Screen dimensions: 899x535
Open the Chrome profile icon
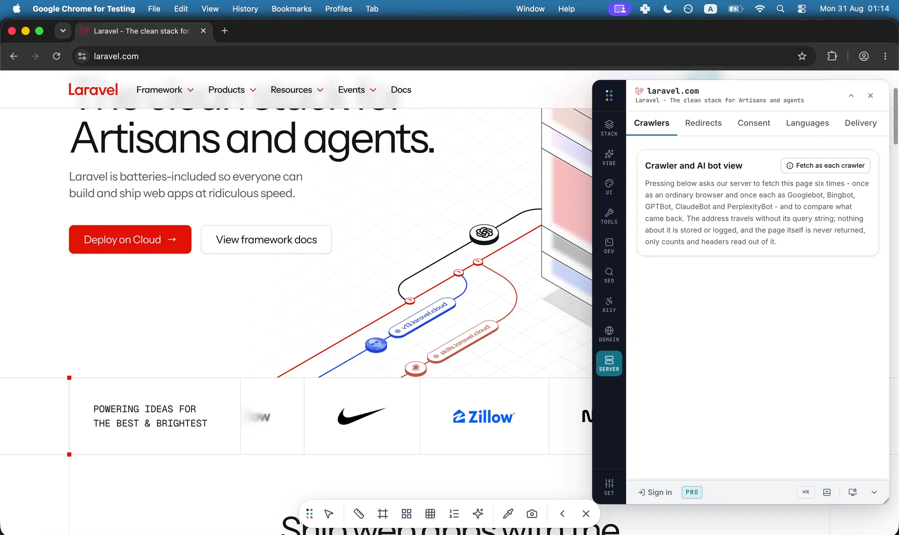(864, 56)
